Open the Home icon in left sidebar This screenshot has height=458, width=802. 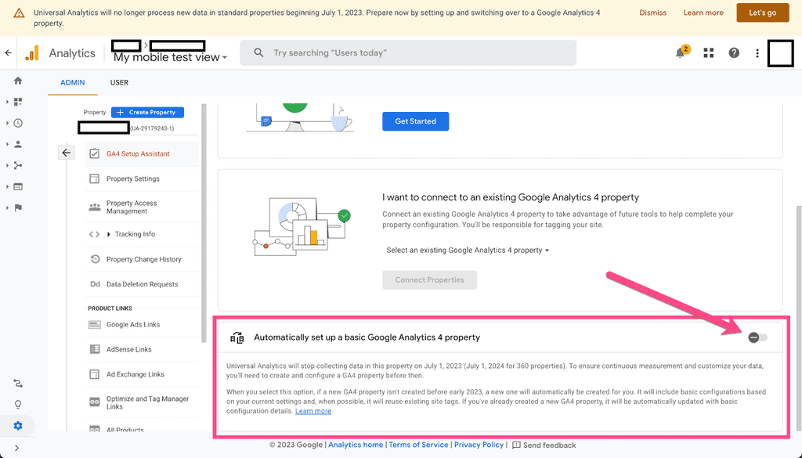coord(18,81)
